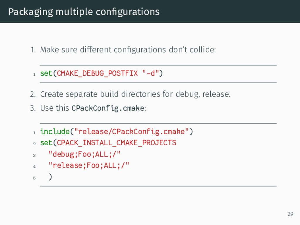Click the 'include' keyword in second code block
This screenshot has width=300, height=225.
[x=55, y=132]
